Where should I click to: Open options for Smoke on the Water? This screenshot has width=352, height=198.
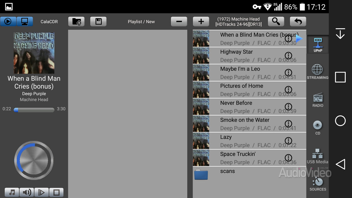288,124
